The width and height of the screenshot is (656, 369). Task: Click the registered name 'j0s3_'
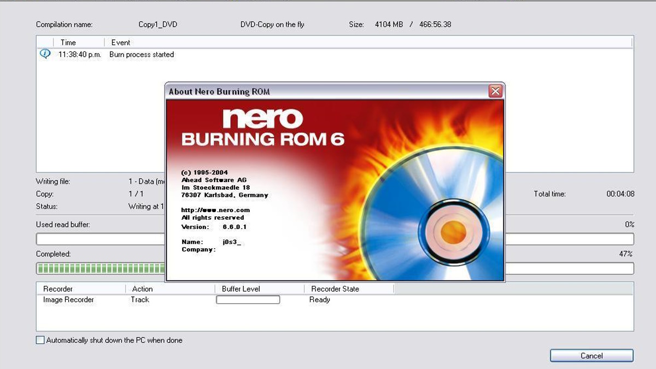pyautogui.click(x=232, y=242)
